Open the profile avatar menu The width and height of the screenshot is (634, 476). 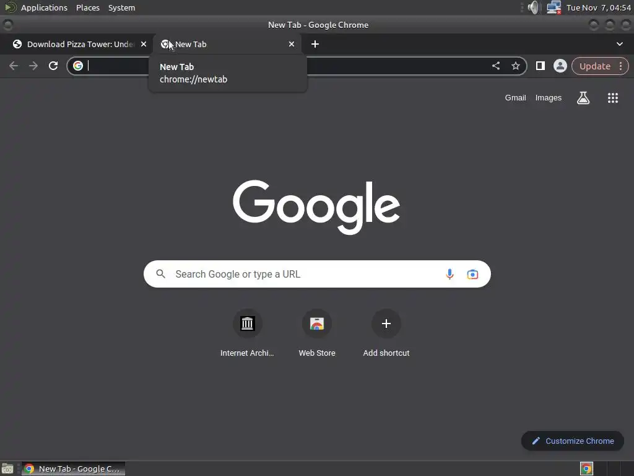[x=560, y=66]
